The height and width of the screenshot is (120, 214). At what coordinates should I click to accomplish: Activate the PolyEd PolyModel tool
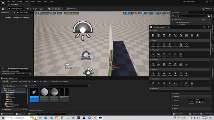point(153,55)
